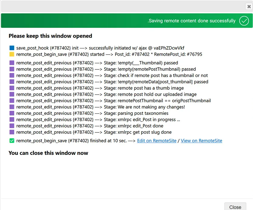Click the 'Saving remote content done successfully' message

point(192,21)
